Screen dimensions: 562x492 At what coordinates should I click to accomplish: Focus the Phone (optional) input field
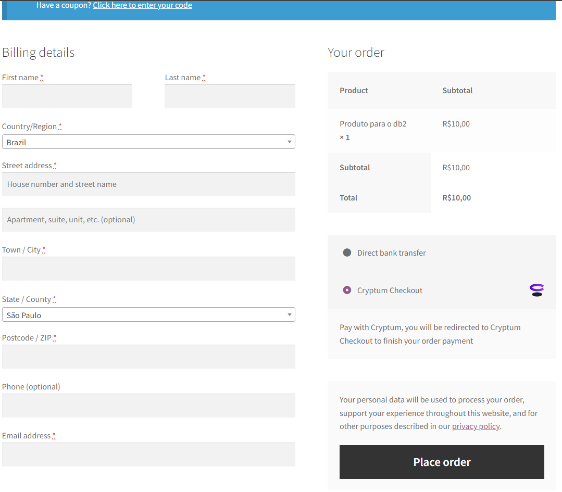[148, 406]
